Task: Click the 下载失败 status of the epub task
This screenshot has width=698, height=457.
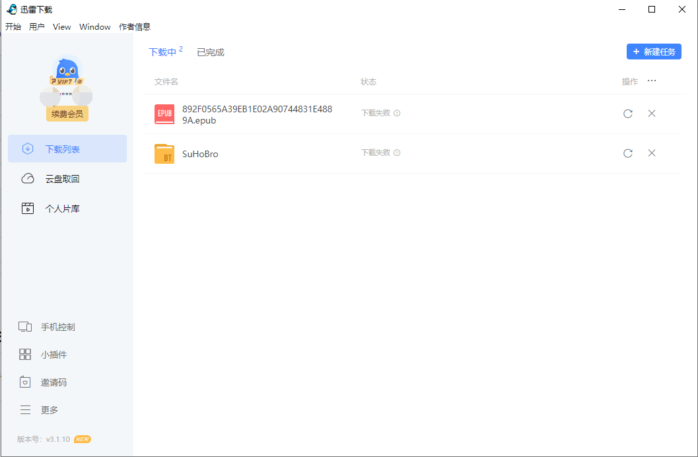Action: [x=376, y=113]
